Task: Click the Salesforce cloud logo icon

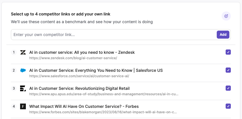Action: (23, 70)
